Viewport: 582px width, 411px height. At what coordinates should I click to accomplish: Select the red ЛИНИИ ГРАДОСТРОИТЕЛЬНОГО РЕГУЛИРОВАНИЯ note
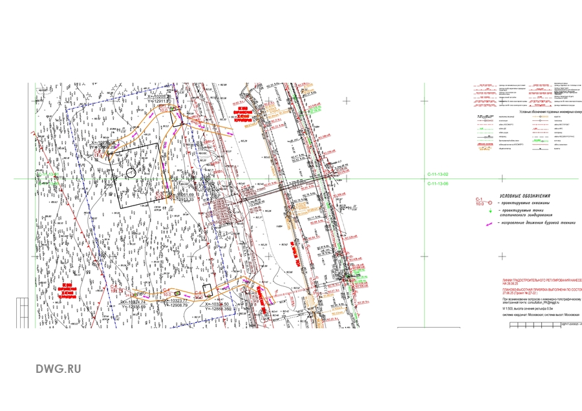(x=542, y=282)
